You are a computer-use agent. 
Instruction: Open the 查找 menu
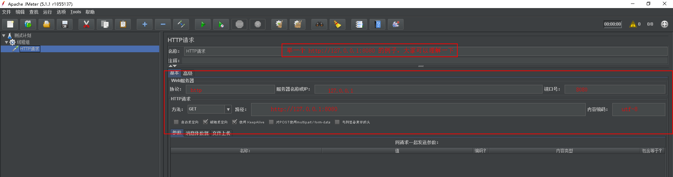tap(34, 12)
